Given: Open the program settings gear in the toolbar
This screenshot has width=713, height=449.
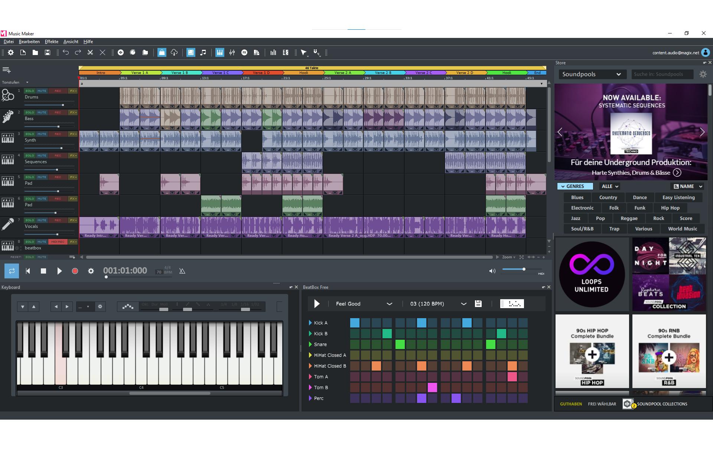Looking at the screenshot, I should click(x=11, y=53).
